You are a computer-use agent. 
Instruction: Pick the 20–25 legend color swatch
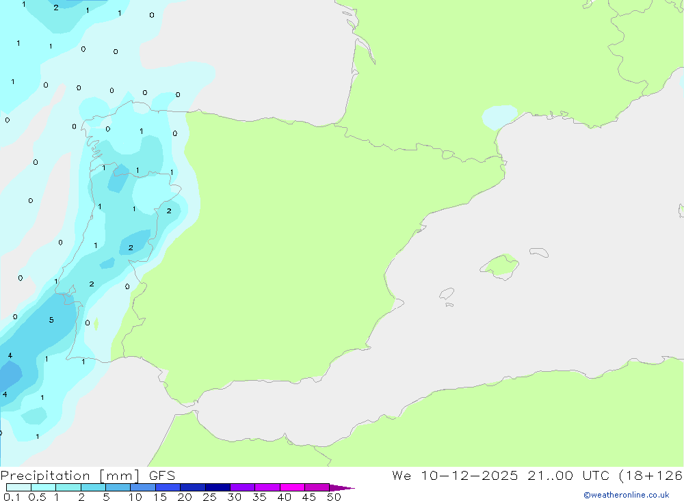click(x=193, y=487)
